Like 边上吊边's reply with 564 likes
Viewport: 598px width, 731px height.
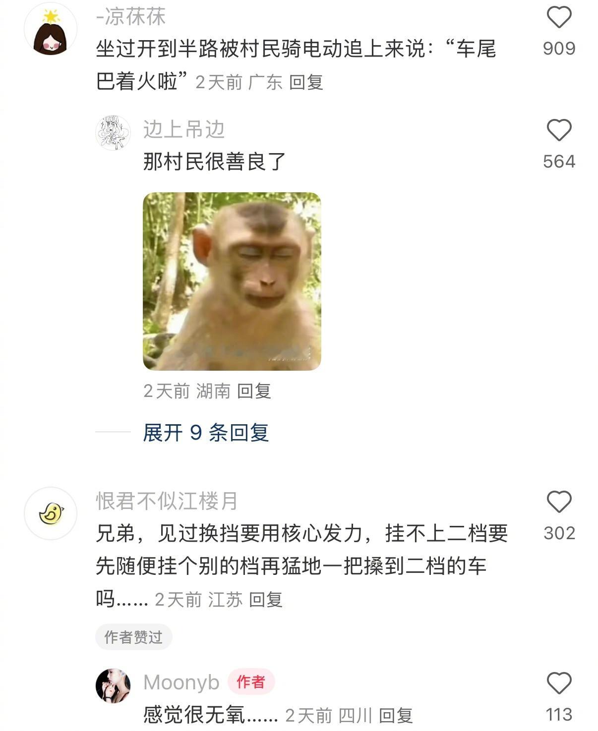coord(559,130)
